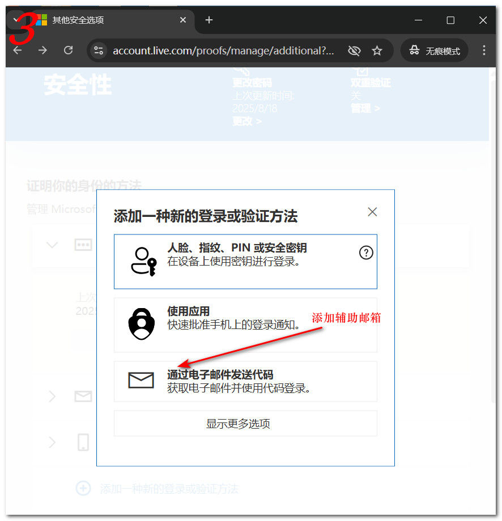Expand the email row chevron in background
502x521 pixels.
(52, 396)
